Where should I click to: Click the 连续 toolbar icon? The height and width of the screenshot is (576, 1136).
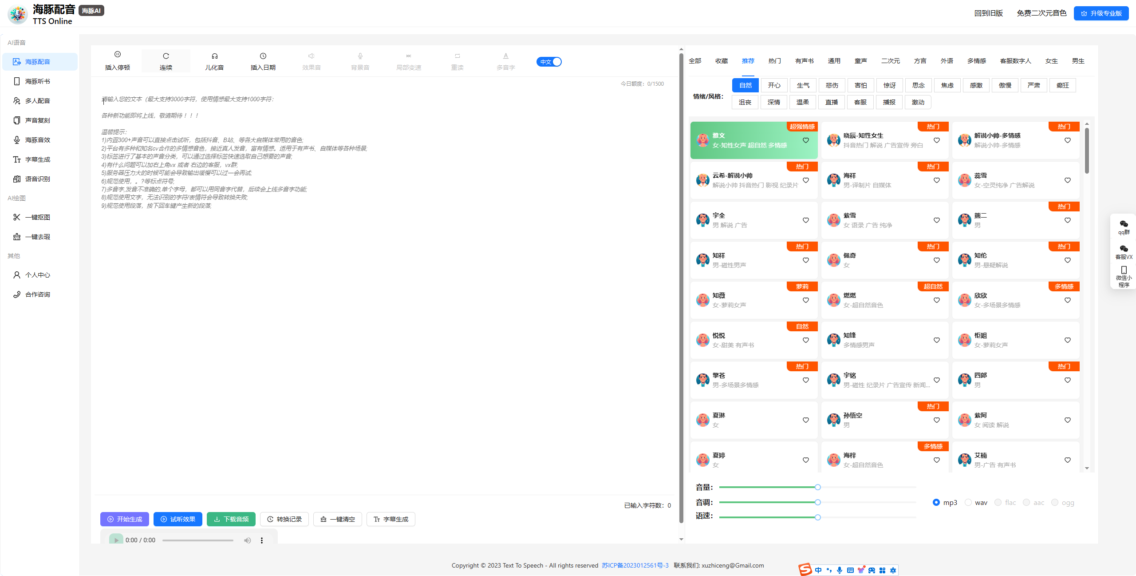pyautogui.click(x=166, y=56)
